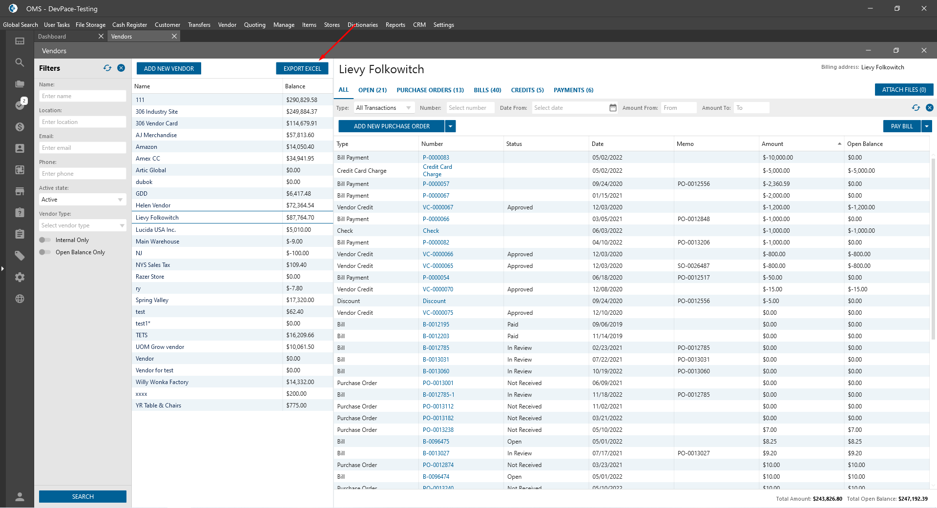Open payment link P-0000083
Viewport: 937px width, 508px height.
pos(436,158)
